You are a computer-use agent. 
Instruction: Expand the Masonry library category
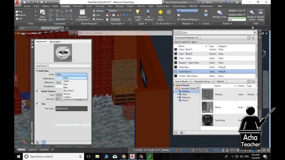click(x=178, y=97)
